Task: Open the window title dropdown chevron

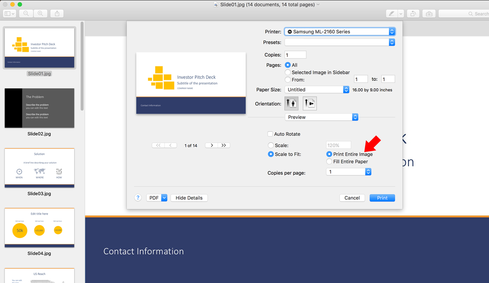Action: click(318, 4)
